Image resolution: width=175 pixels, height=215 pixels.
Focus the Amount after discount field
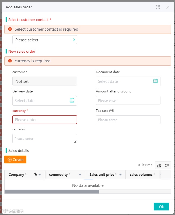(128, 100)
